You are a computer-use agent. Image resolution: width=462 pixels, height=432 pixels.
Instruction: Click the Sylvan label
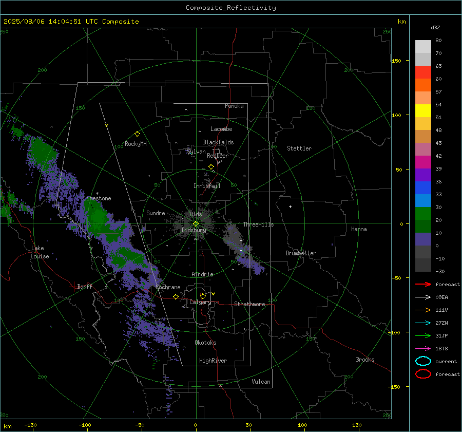[x=196, y=152]
